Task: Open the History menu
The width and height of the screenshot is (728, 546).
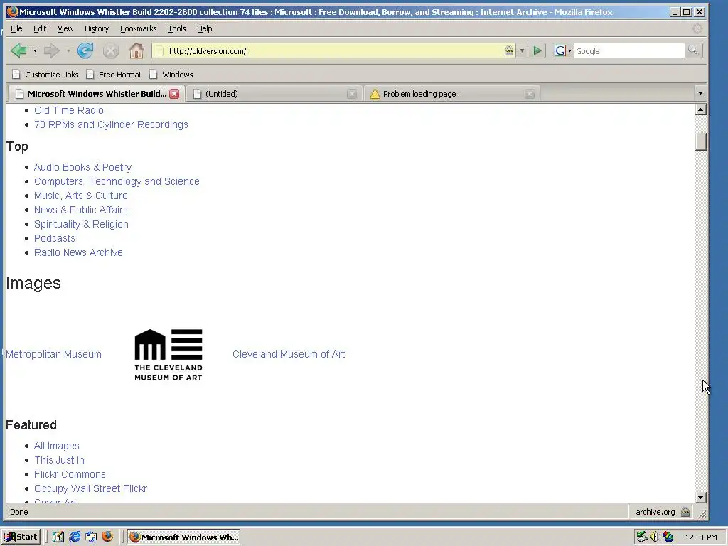Action: pyautogui.click(x=97, y=28)
